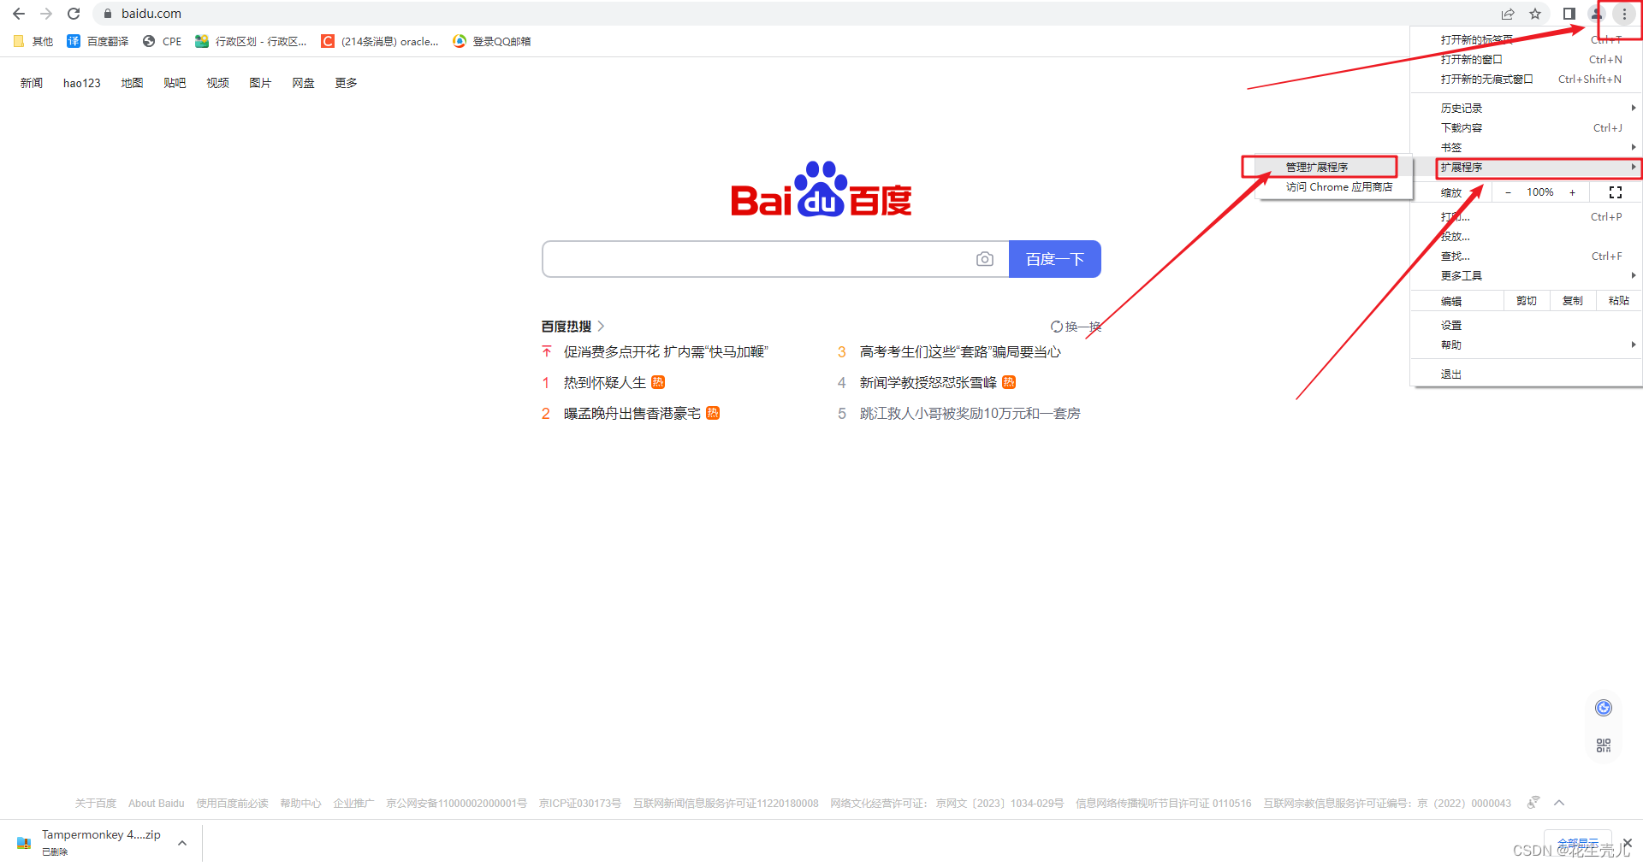Open the QR code floating icon

(x=1604, y=745)
